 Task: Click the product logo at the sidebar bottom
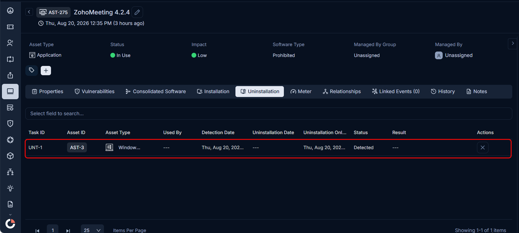tap(10, 223)
